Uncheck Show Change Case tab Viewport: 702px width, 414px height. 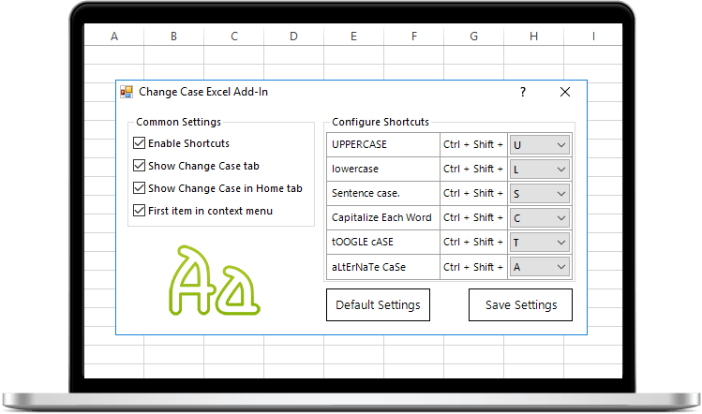click(x=140, y=166)
